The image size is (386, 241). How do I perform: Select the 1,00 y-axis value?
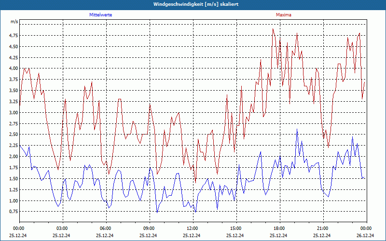pos(14,201)
